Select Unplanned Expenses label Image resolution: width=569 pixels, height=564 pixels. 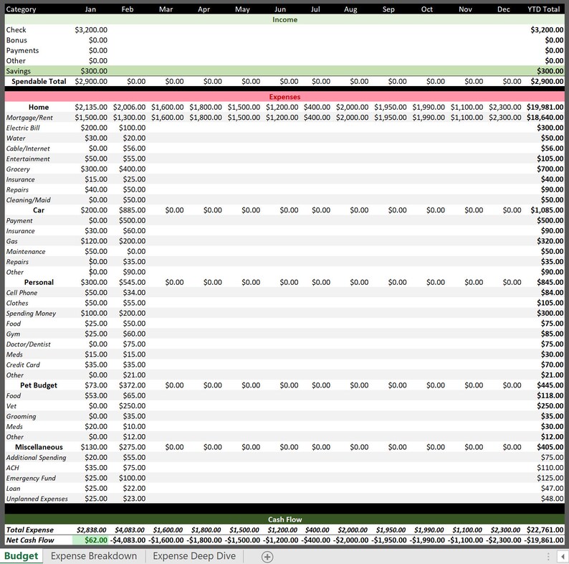pyautogui.click(x=37, y=499)
